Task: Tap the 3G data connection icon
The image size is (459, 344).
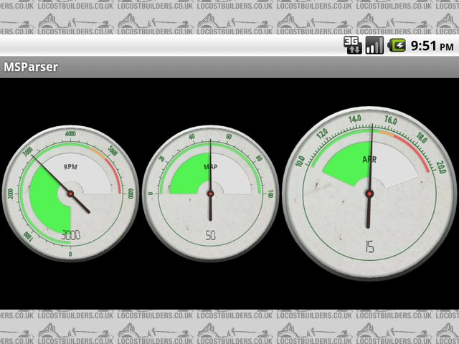Action: point(353,46)
